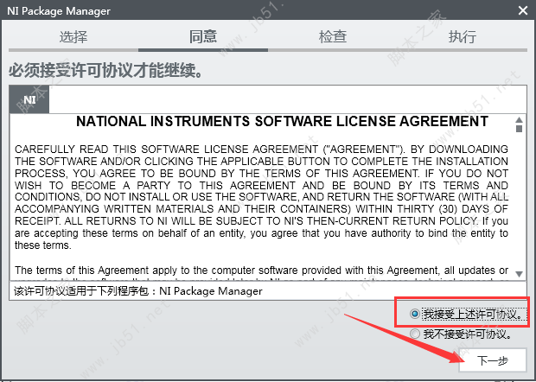Click the license text scroll up arrow
Viewport: 536px width, 382px height.
click(x=519, y=119)
